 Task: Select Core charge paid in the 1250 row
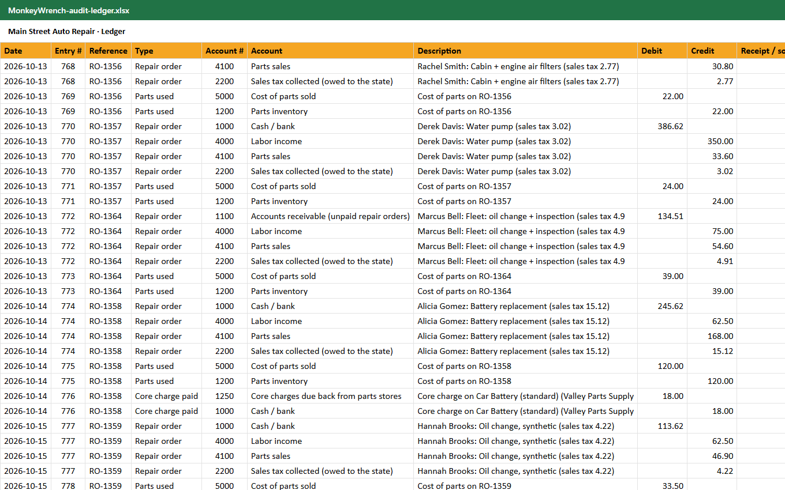[x=166, y=396]
